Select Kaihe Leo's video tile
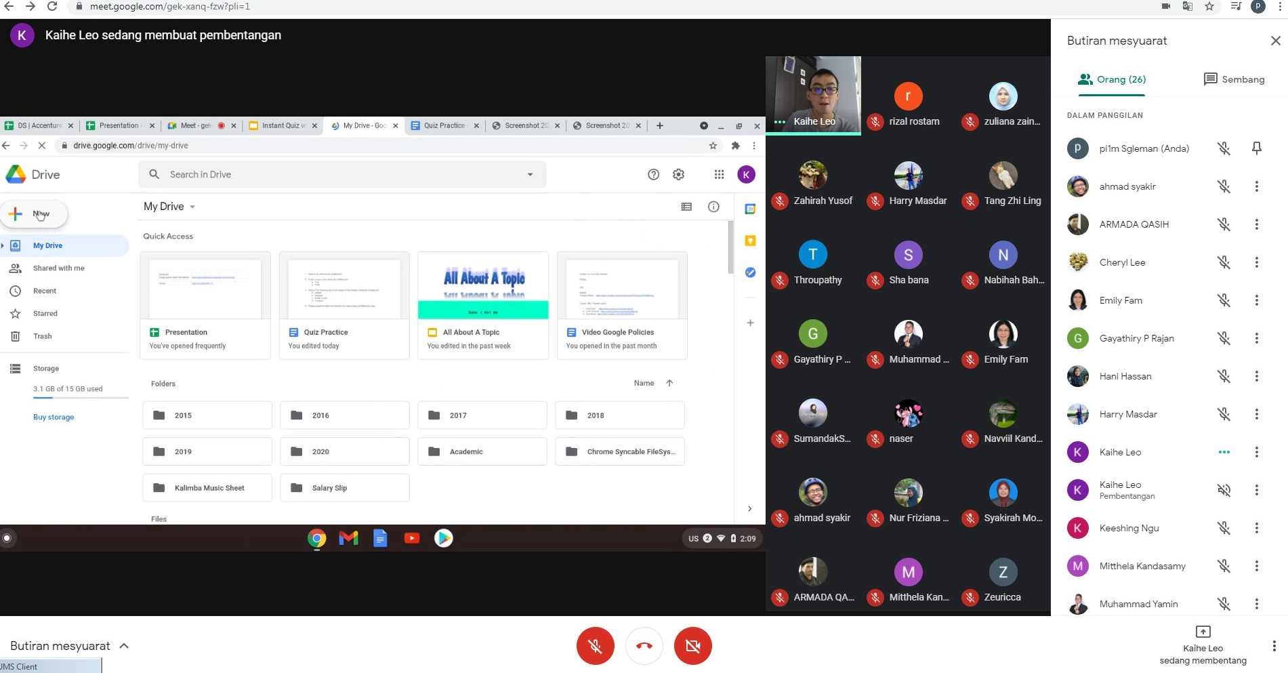This screenshot has width=1288, height=673. (x=813, y=95)
